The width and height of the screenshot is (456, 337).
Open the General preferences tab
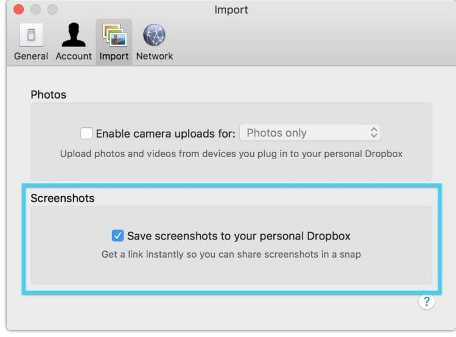31,42
